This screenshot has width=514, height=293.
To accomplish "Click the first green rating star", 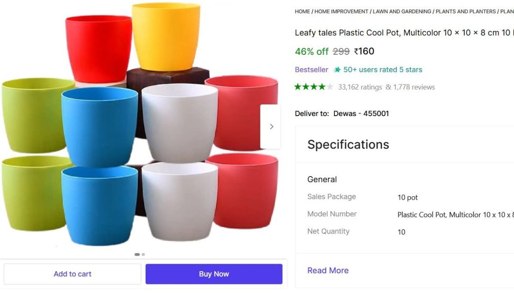I will tap(298, 86).
